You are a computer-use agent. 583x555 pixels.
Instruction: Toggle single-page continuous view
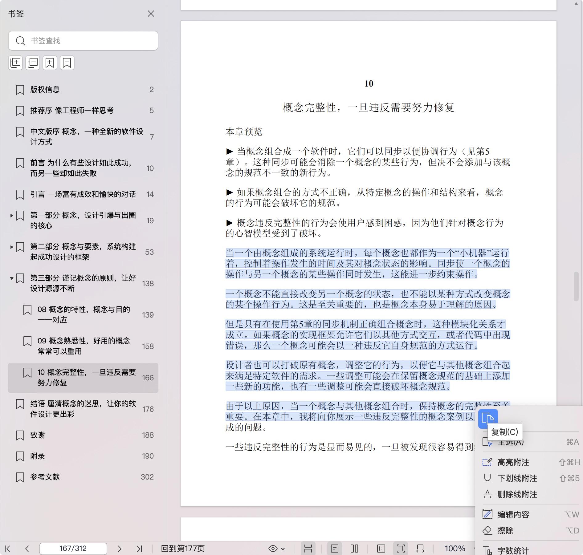click(x=335, y=549)
